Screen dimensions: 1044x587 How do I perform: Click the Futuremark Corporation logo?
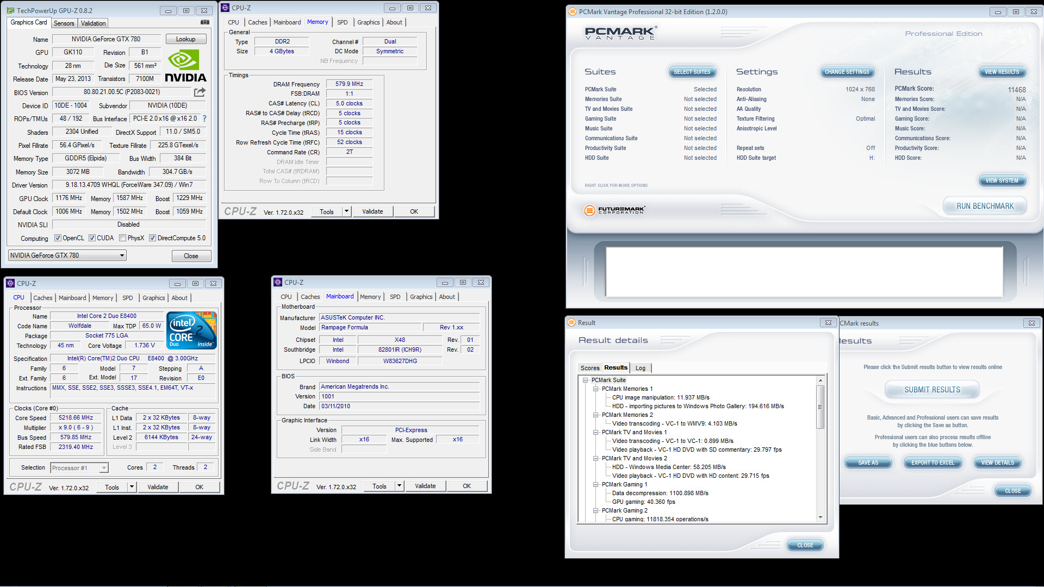615,210
